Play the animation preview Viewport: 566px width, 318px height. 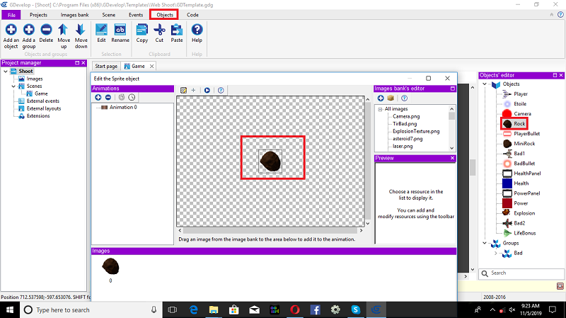pyautogui.click(x=207, y=90)
